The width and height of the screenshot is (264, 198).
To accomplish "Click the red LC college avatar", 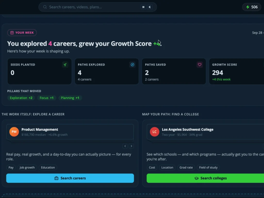I will [155, 132].
